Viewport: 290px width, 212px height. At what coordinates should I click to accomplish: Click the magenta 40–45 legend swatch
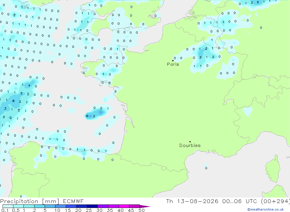point(124,206)
